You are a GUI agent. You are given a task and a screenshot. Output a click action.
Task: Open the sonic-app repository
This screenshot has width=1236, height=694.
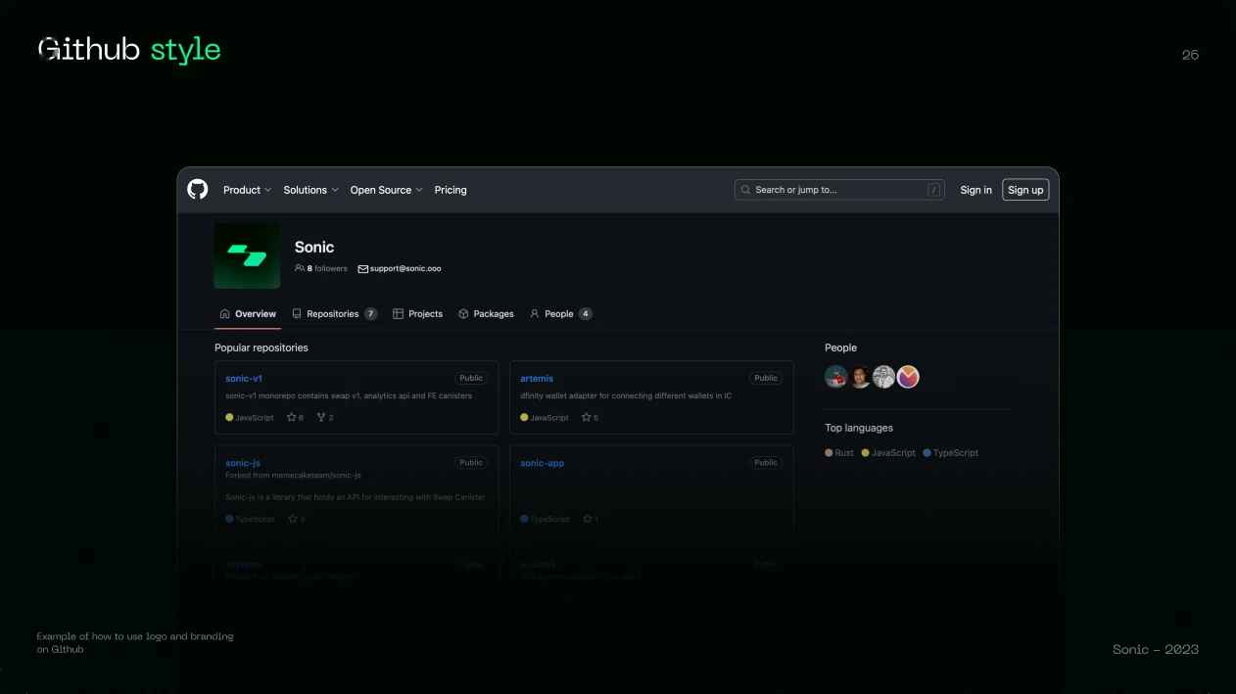point(543,463)
